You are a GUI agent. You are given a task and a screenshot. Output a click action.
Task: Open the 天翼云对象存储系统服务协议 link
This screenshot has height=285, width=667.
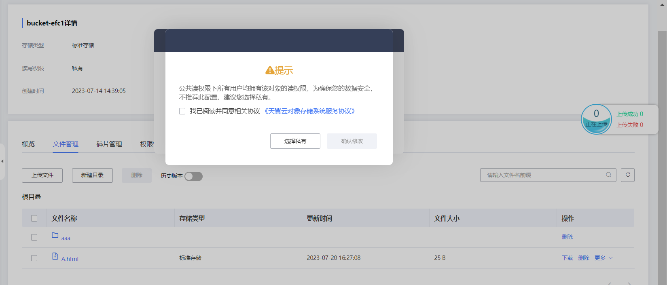pos(309,111)
